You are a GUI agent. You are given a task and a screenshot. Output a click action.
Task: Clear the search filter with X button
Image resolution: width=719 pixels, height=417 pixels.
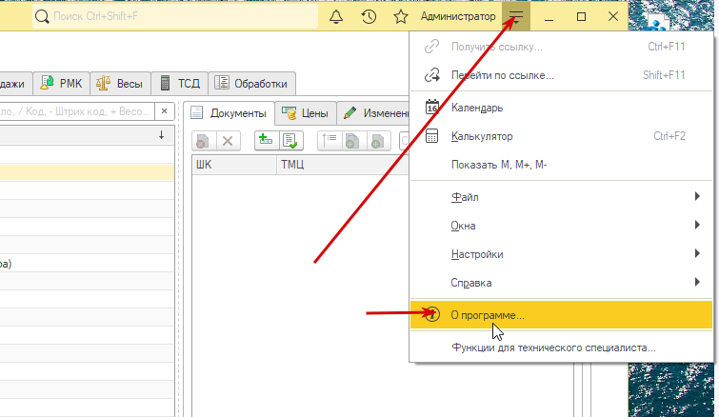[x=164, y=110]
